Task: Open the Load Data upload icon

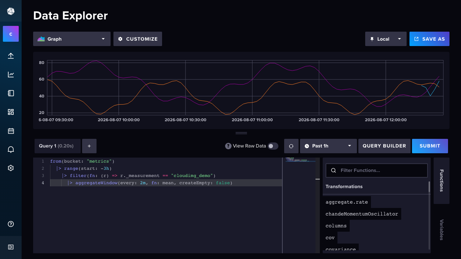Action: [x=11, y=56]
